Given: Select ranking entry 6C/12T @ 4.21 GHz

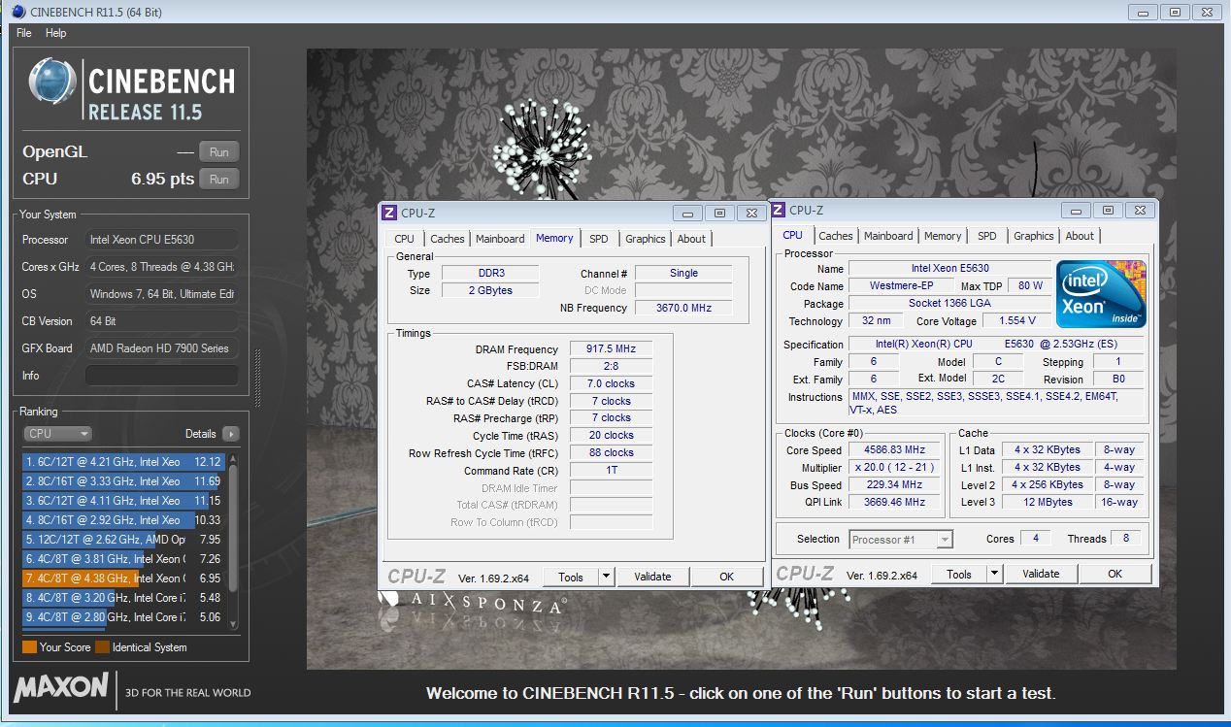Looking at the screenshot, I should coord(124,462).
